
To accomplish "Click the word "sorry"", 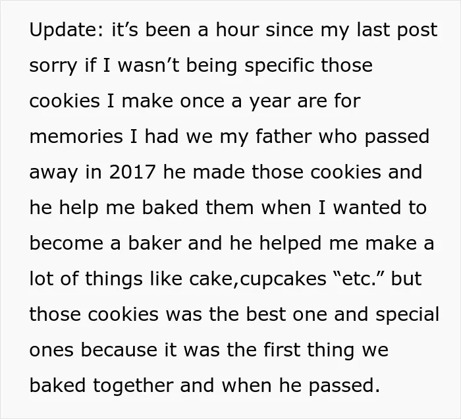I will click(x=53, y=66).
